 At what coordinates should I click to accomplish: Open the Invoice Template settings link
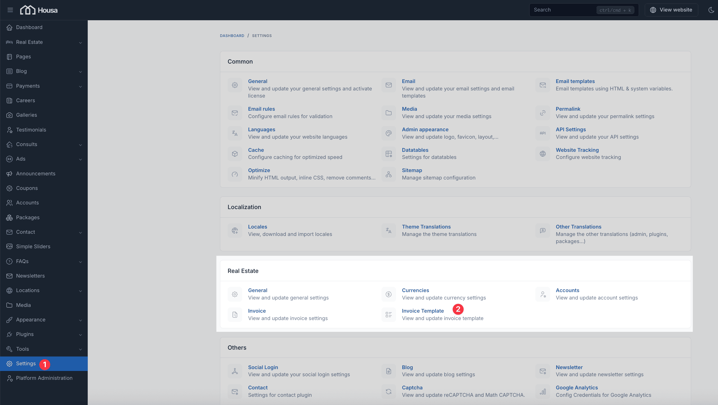[423, 311]
